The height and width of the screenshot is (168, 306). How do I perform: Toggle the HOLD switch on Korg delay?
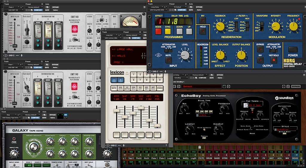(203, 31)
